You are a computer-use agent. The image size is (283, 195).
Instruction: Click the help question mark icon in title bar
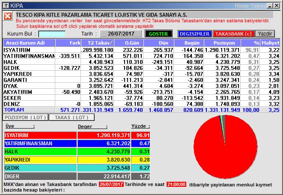[6, 6]
